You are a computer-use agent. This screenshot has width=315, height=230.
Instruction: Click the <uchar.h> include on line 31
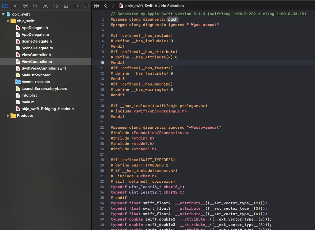pyautogui.click(x=146, y=176)
